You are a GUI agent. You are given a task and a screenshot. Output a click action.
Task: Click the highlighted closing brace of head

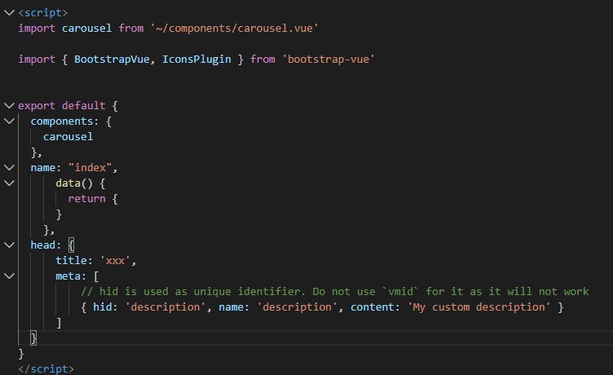[x=33, y=337]
